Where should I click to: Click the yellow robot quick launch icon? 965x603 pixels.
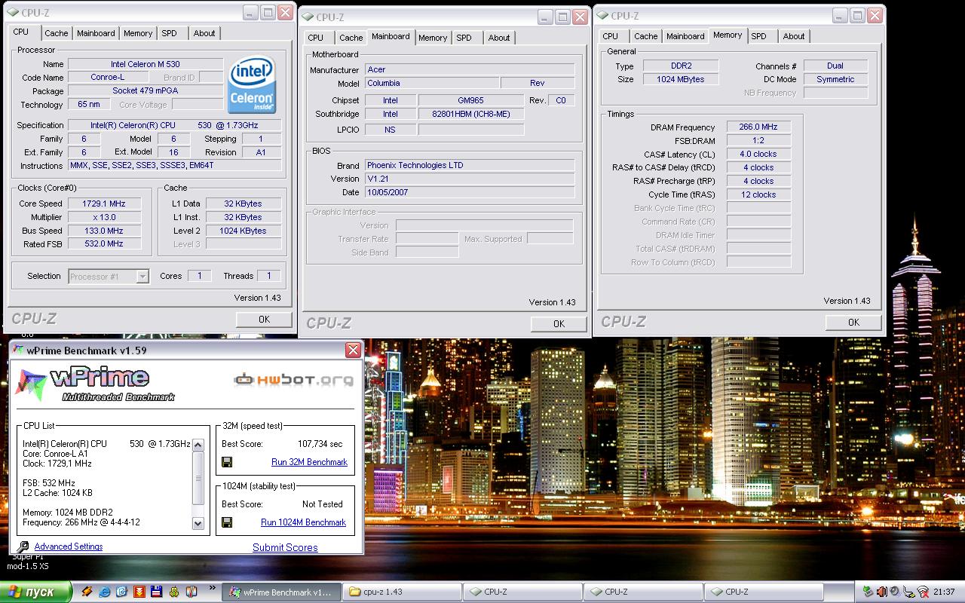click(x=174, y=592)
